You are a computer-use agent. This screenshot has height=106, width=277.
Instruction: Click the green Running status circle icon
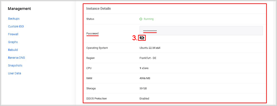click(x=141, y=19)
